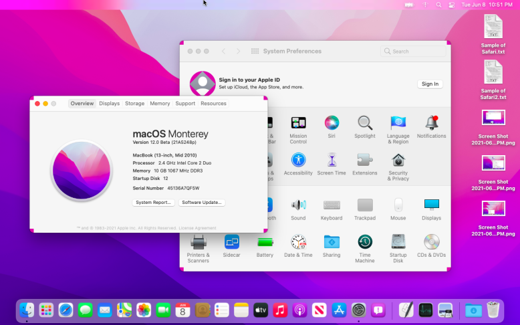Switch to the Memory tab
Image resolution: width=520 pixels, height=325 pixels.
pos(160,103)
